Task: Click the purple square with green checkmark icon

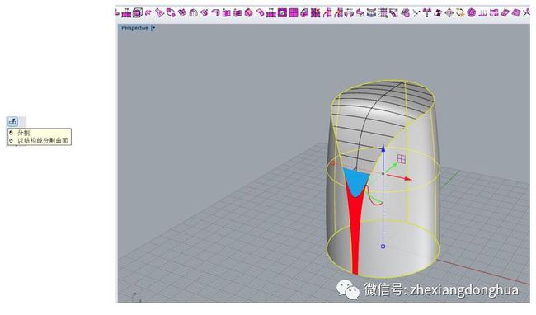Action: tap(282, 13)
